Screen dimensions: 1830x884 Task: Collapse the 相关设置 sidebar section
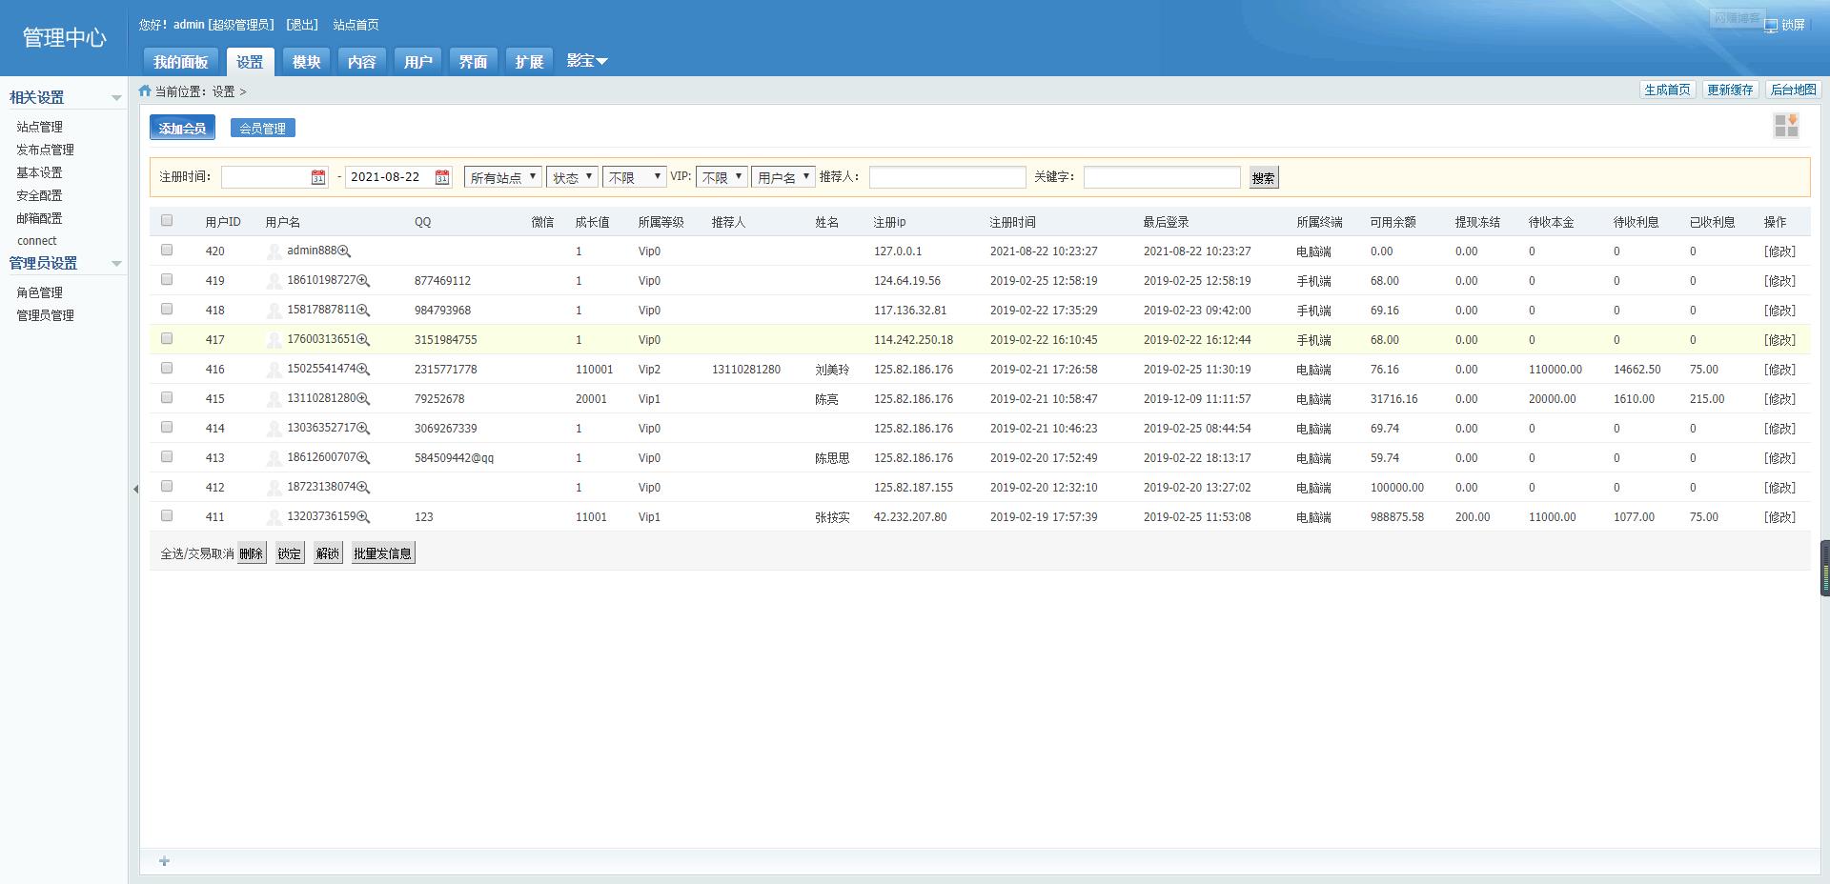click(116, 98)
